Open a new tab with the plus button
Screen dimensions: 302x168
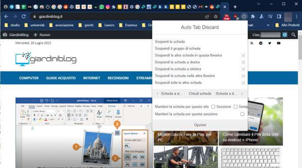coord(235,7)
